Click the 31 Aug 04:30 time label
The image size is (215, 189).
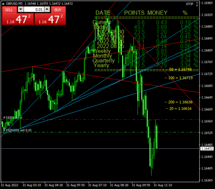coord(54,185)
